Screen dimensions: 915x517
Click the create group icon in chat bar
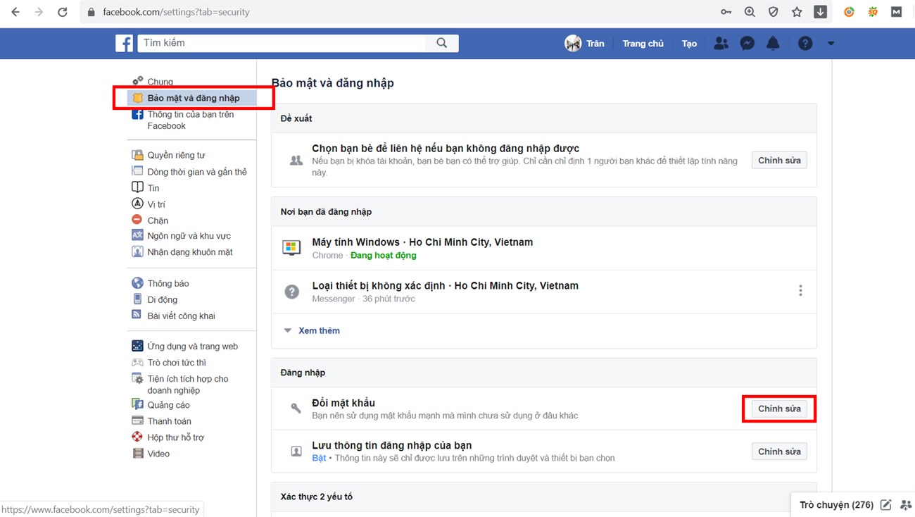[905, 505]
